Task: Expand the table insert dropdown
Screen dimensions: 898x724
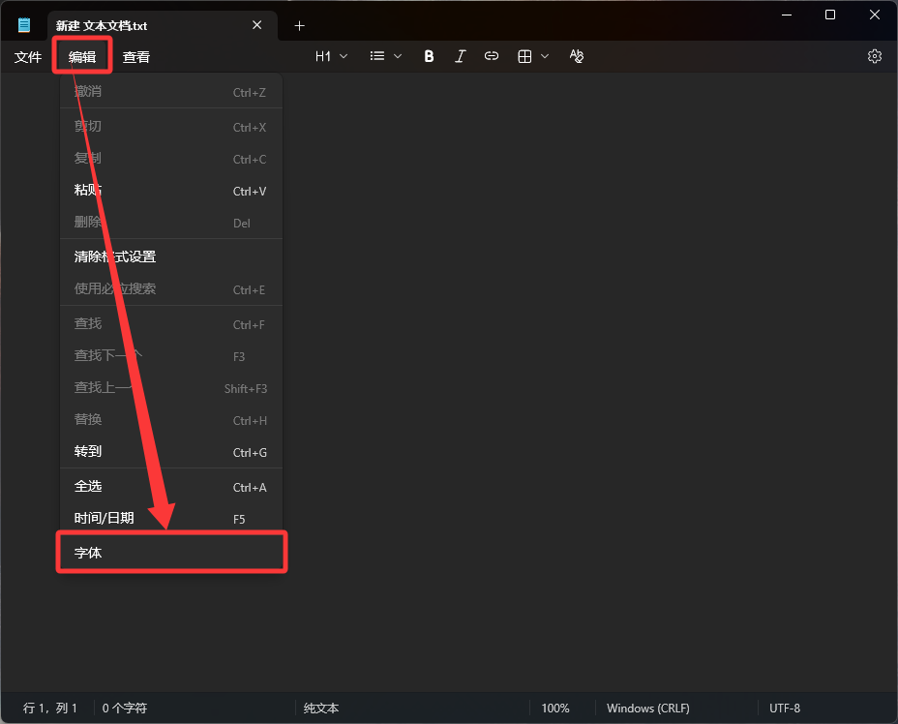Action: (533, 56)
